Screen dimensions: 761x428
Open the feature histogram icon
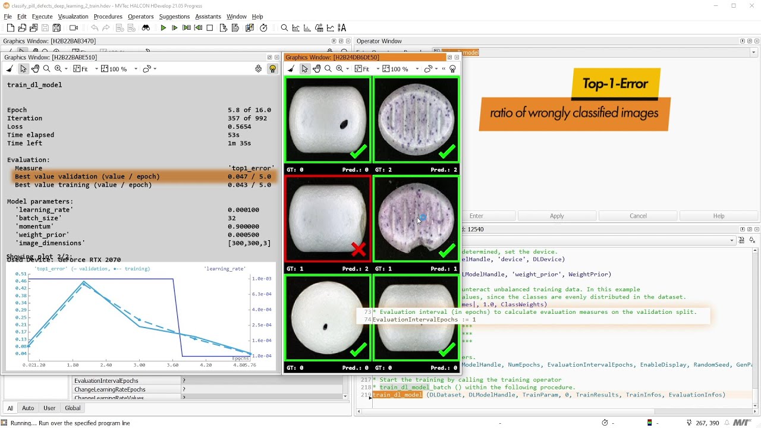[307, 28]
